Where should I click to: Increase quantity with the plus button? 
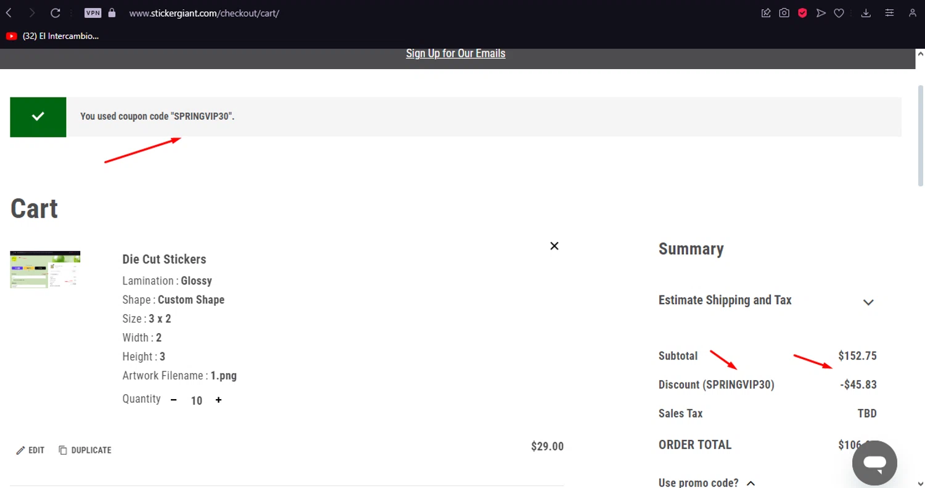pyautogui.click(x=218, y=400)
